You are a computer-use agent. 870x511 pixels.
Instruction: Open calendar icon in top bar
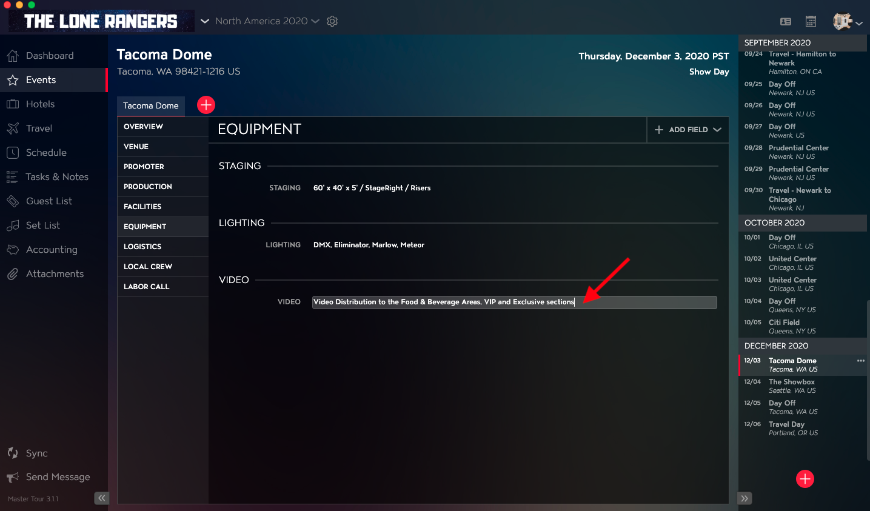[811, 21]
